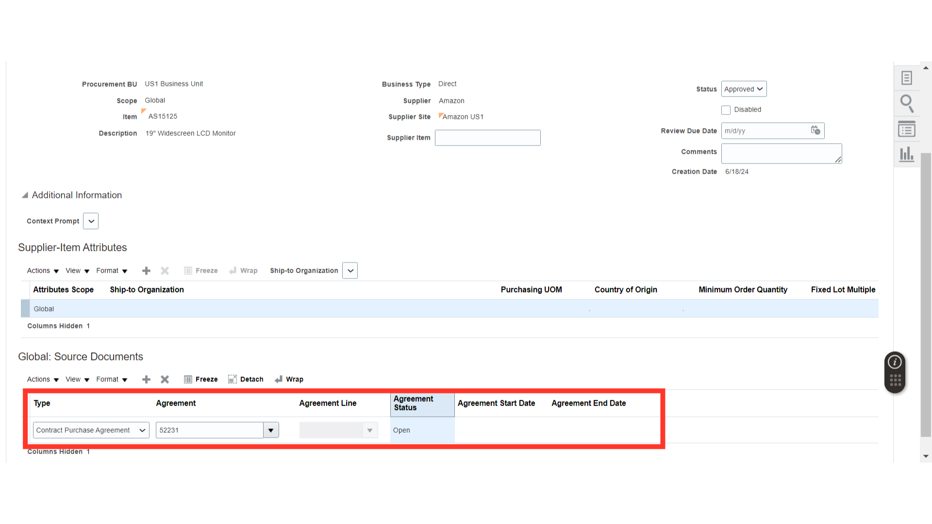Open the Type dropdown Contract Purchase Agreement

[x=91, y=430]
